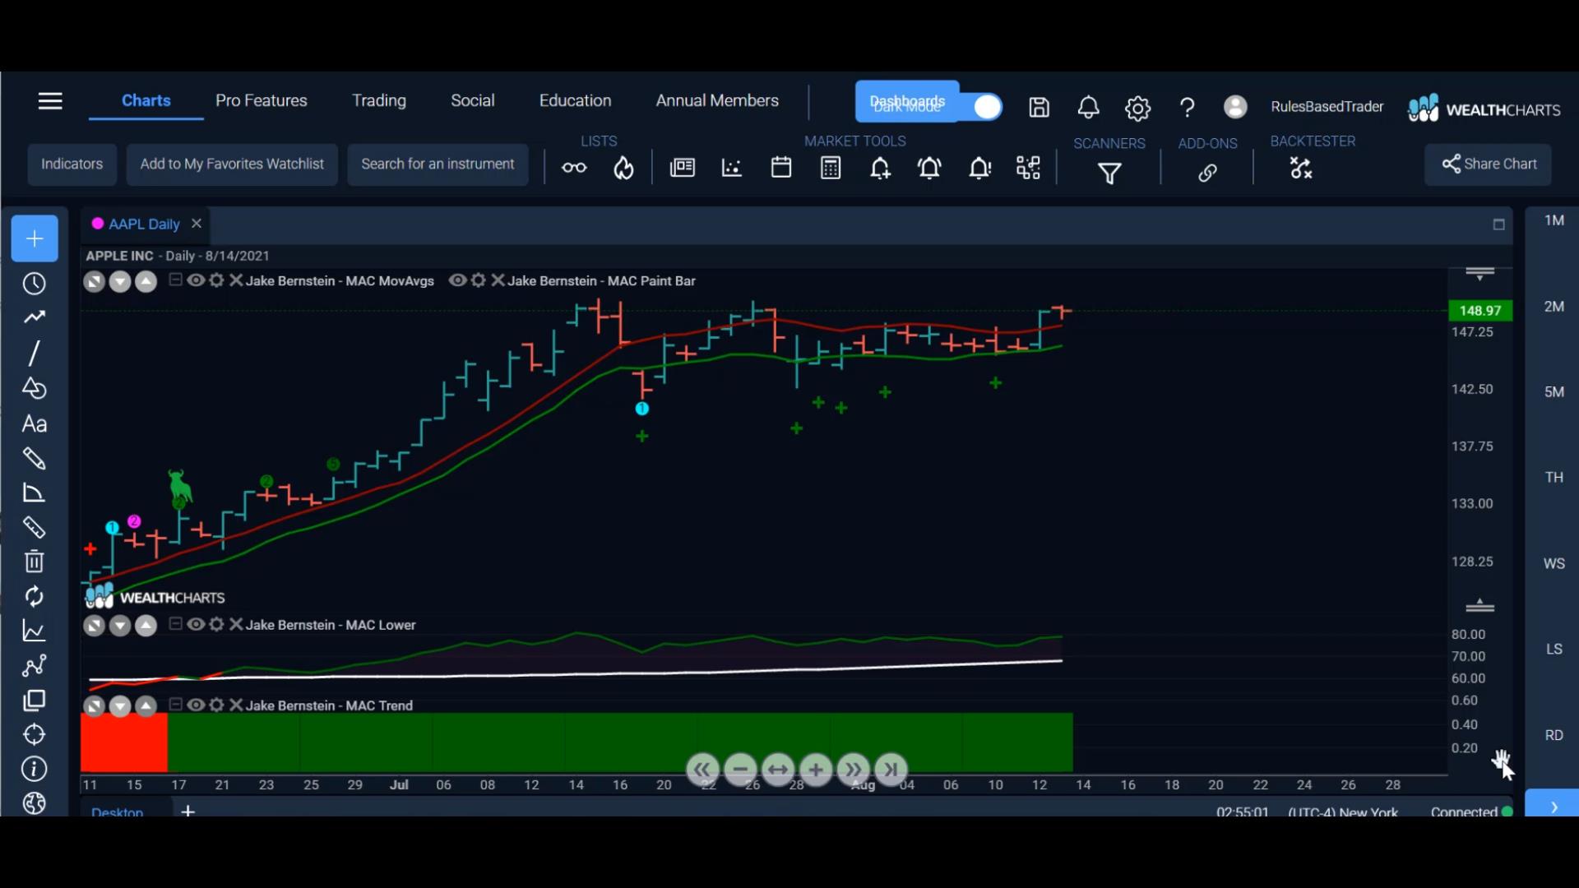Collapse the MAC Trend indicator with minus box
1579x888 pixels.
pyautogui.click(x=175, y=705)
